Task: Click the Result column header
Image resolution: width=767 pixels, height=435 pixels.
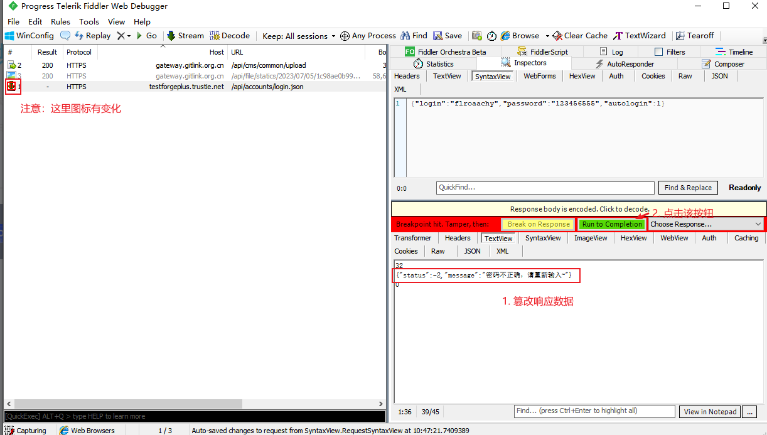Action: pyautogui.click(x=47, y=52)
